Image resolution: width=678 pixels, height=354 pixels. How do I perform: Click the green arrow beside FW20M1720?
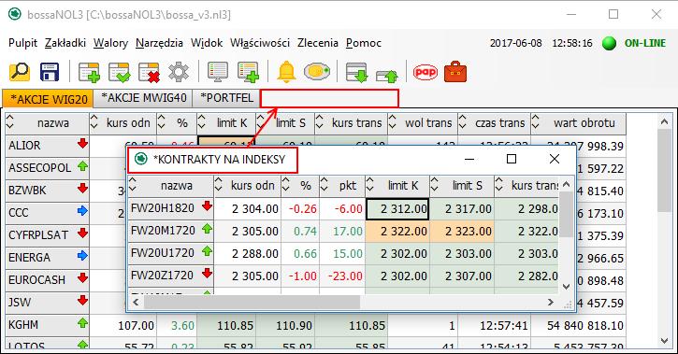pos(207,229)
